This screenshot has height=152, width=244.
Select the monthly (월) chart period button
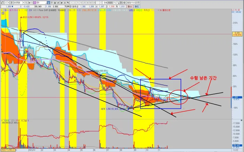click(x=55, y=3)
